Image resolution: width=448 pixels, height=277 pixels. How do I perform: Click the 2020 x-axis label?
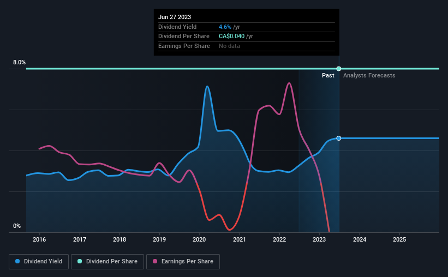coord(199,239)
